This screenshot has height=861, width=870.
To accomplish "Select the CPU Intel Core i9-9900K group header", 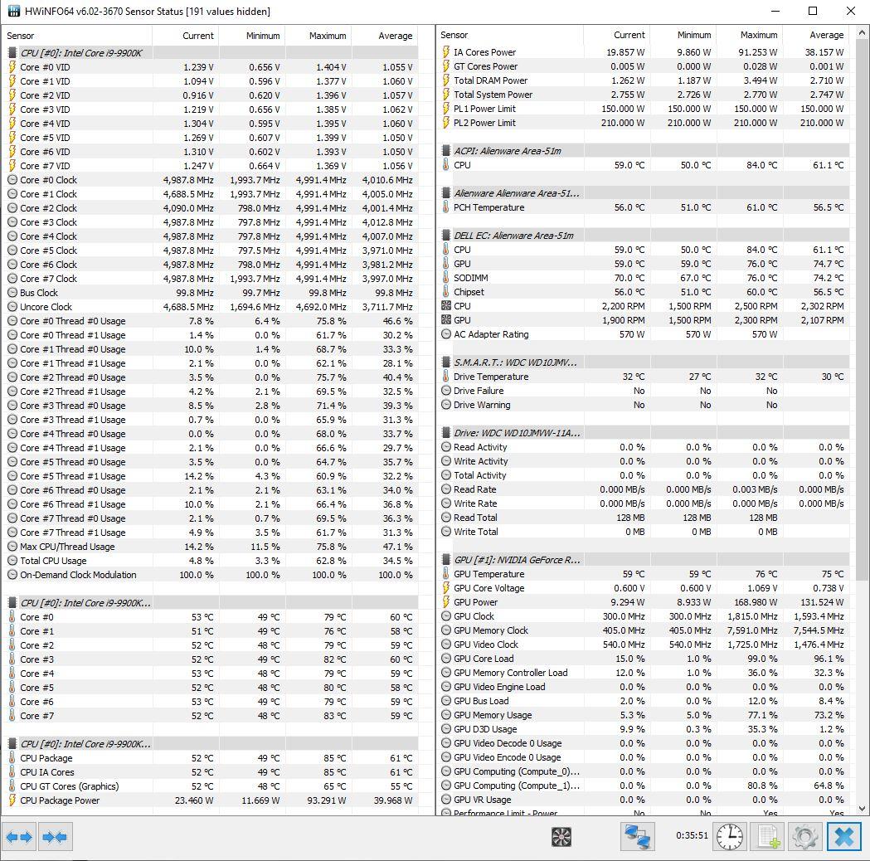I will pos(80,53).
